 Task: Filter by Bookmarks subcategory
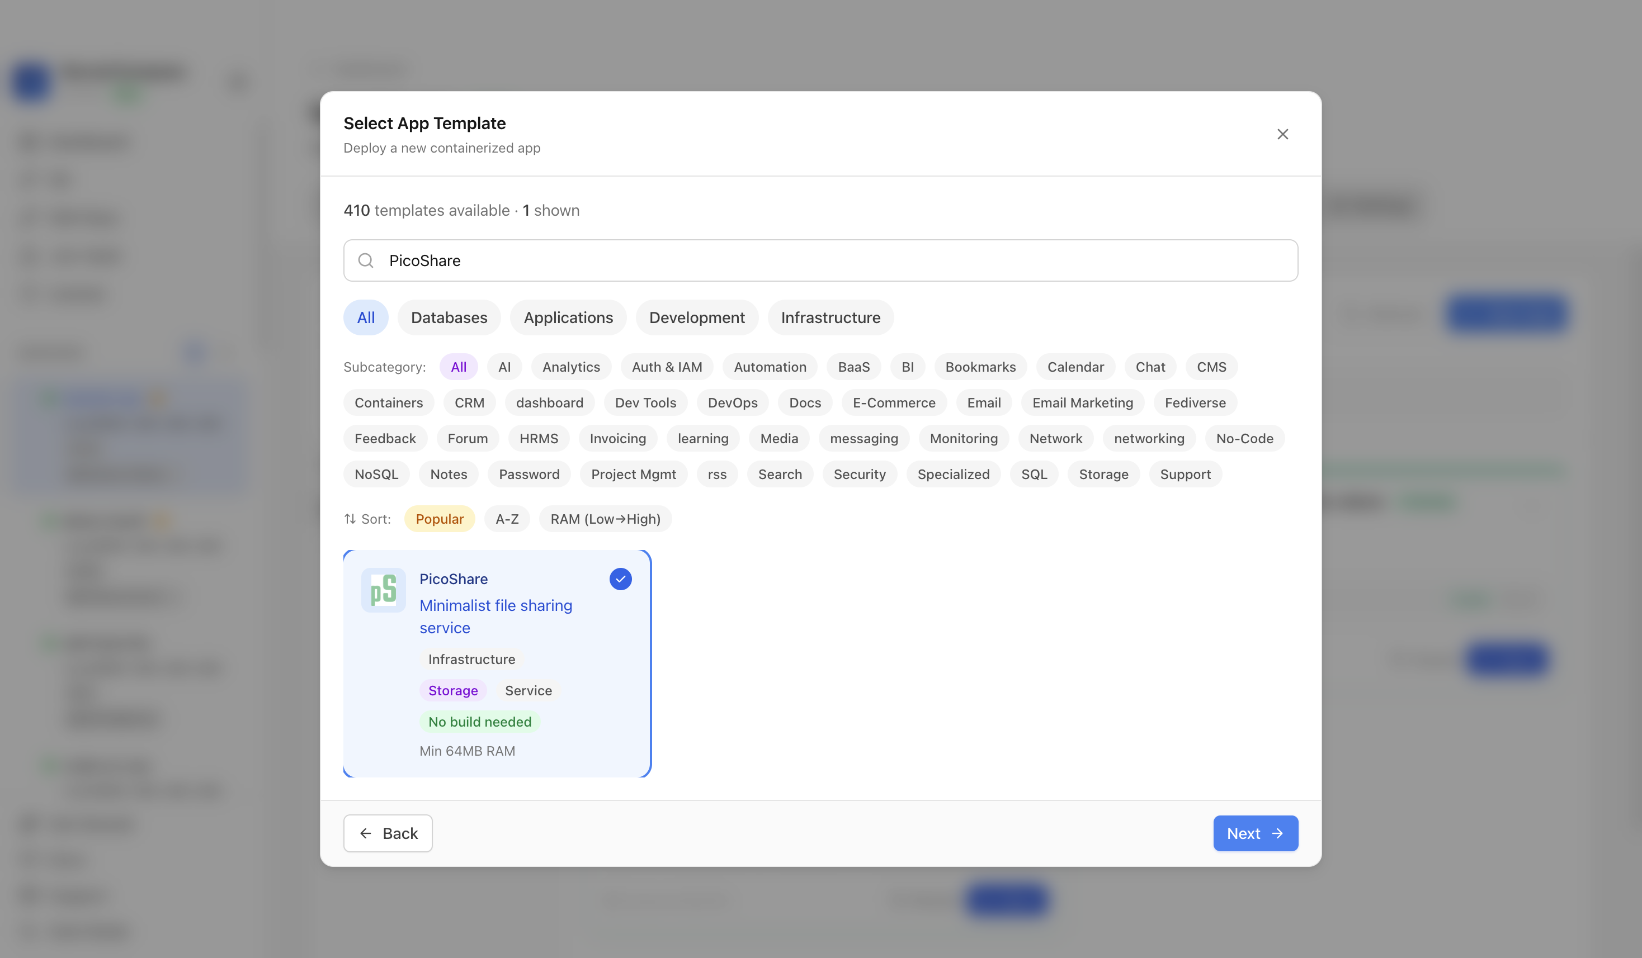pos(980,367)
